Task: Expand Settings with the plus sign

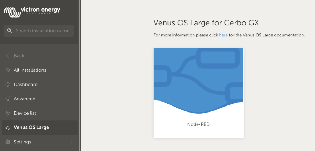Action: point(72,142)
